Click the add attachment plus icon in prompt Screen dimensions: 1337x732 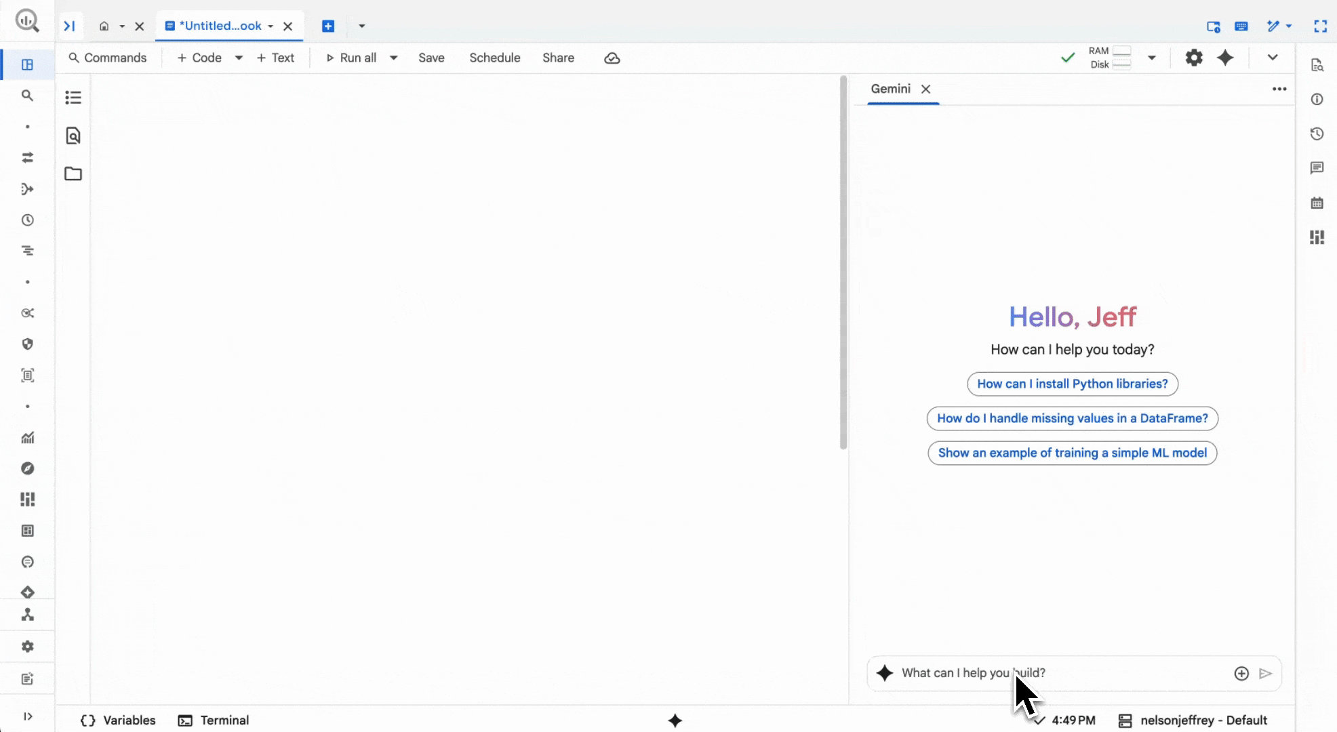tap(1241, 673)
